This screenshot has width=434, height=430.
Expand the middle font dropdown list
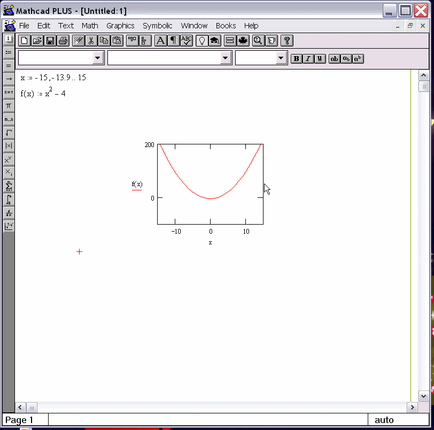point(226,58)
